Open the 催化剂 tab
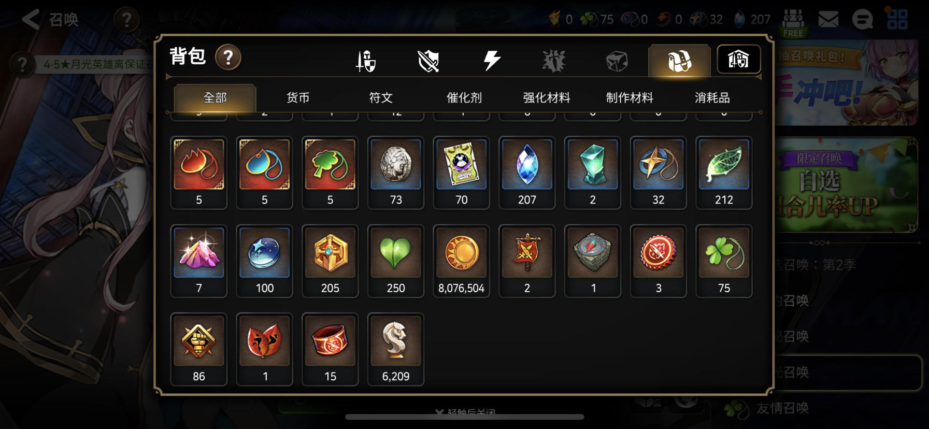 coord(464,98)
